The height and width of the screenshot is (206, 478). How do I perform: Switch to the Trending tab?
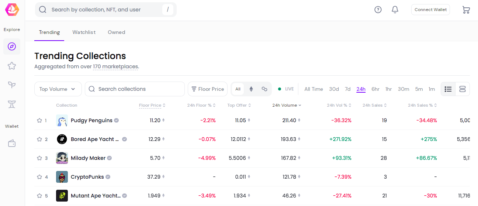click(49, 32)
